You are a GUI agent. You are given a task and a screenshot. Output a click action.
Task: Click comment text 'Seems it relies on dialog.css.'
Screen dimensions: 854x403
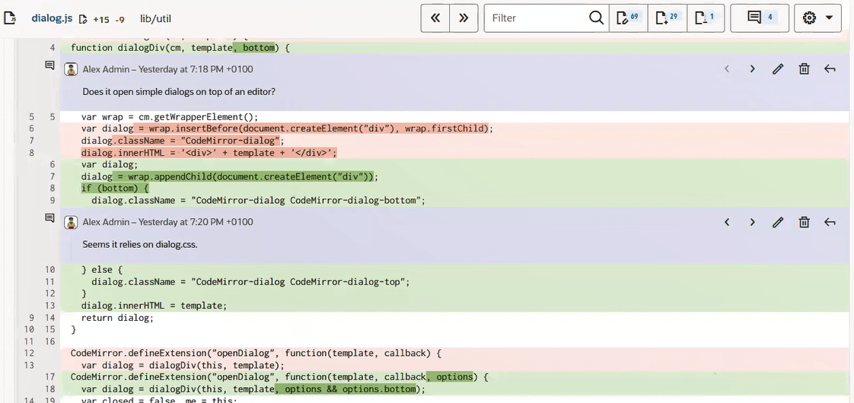(140, 245)
